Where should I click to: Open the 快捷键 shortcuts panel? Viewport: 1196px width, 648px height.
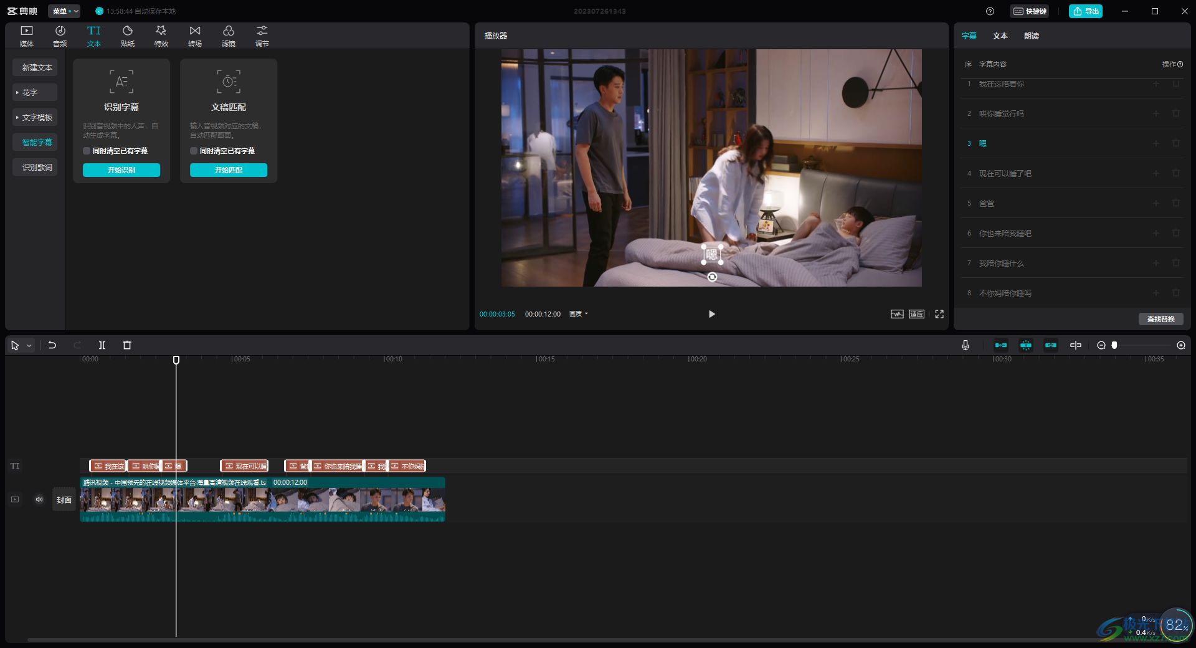1030,11
